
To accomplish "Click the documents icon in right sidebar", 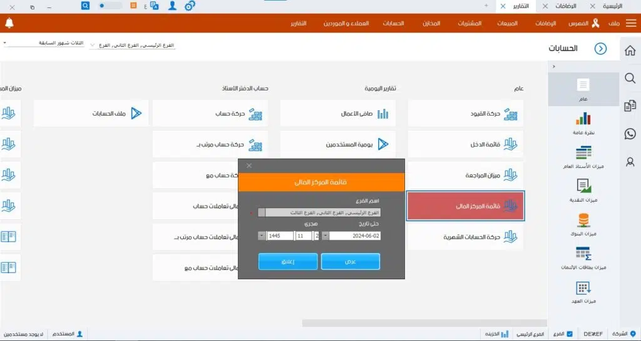I will (x=630, y=106).
